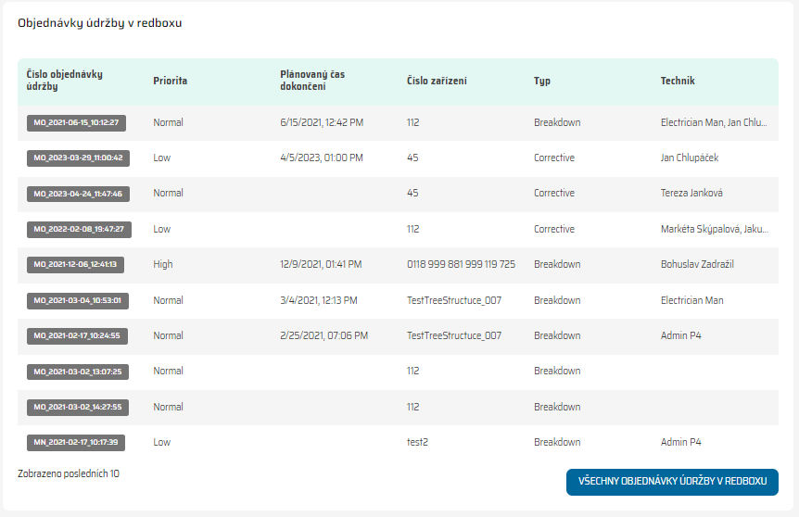Click the Číslo zařízení column header
Image resolution: width=799 pixels, height=517 pixels.
[x=437, y=81]
